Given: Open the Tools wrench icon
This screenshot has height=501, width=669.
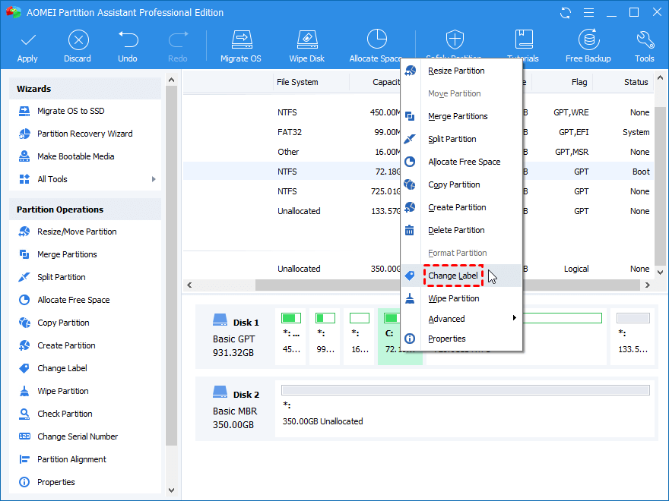Looking at the screenshot, I should tap(645, 39).
